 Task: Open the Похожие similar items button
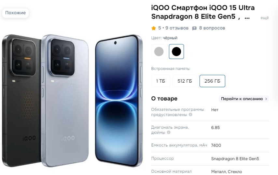(15, 13)
